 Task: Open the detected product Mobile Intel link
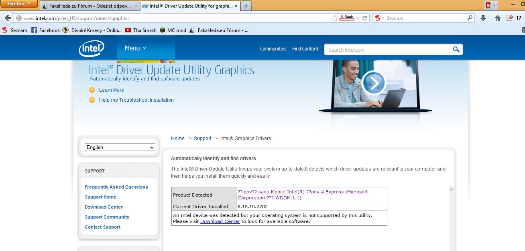click(303, 195)
